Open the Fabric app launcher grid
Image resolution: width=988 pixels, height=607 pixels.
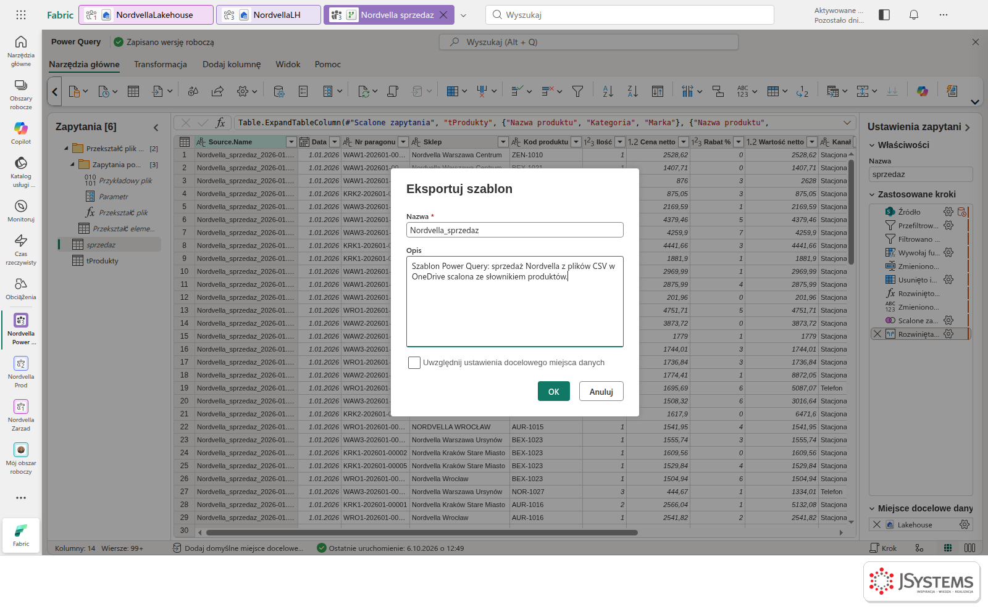click(x=20, y=15)
